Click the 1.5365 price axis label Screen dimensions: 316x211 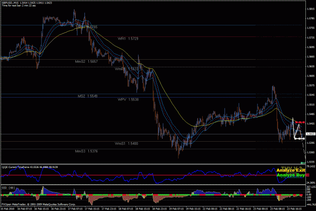coord(310,152)
